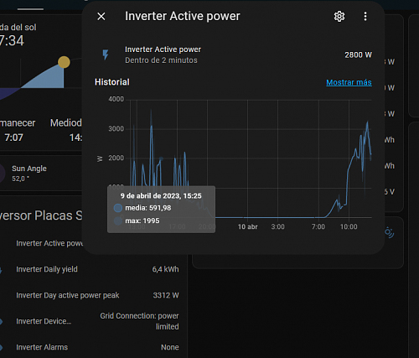Click the blue icon beside Inverter Alarms
Image resolution: width=419 pixels, height=358 pixels.
pyautogui.click(x=1, y=347)
